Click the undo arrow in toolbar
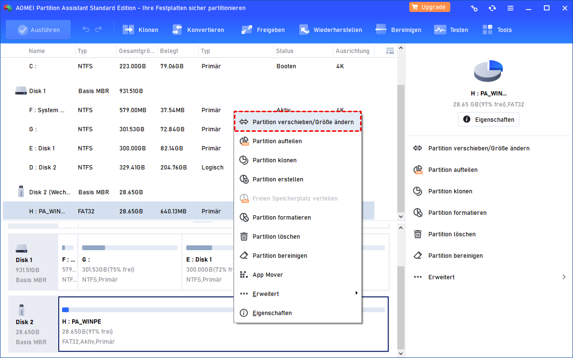Screen dimensions: 573x358 86,30
